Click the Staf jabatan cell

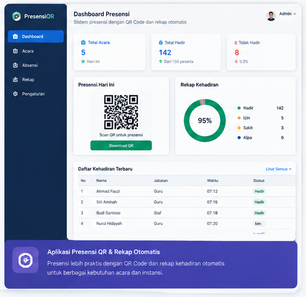[157, 213]
